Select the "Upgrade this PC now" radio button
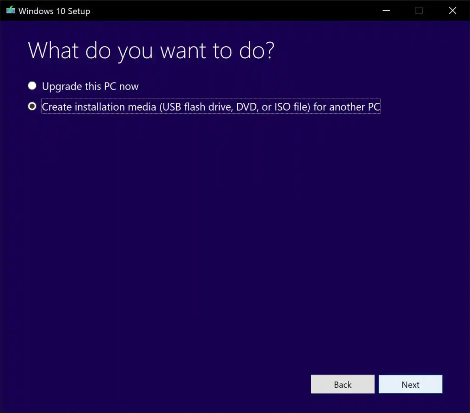 coord(32,86)
